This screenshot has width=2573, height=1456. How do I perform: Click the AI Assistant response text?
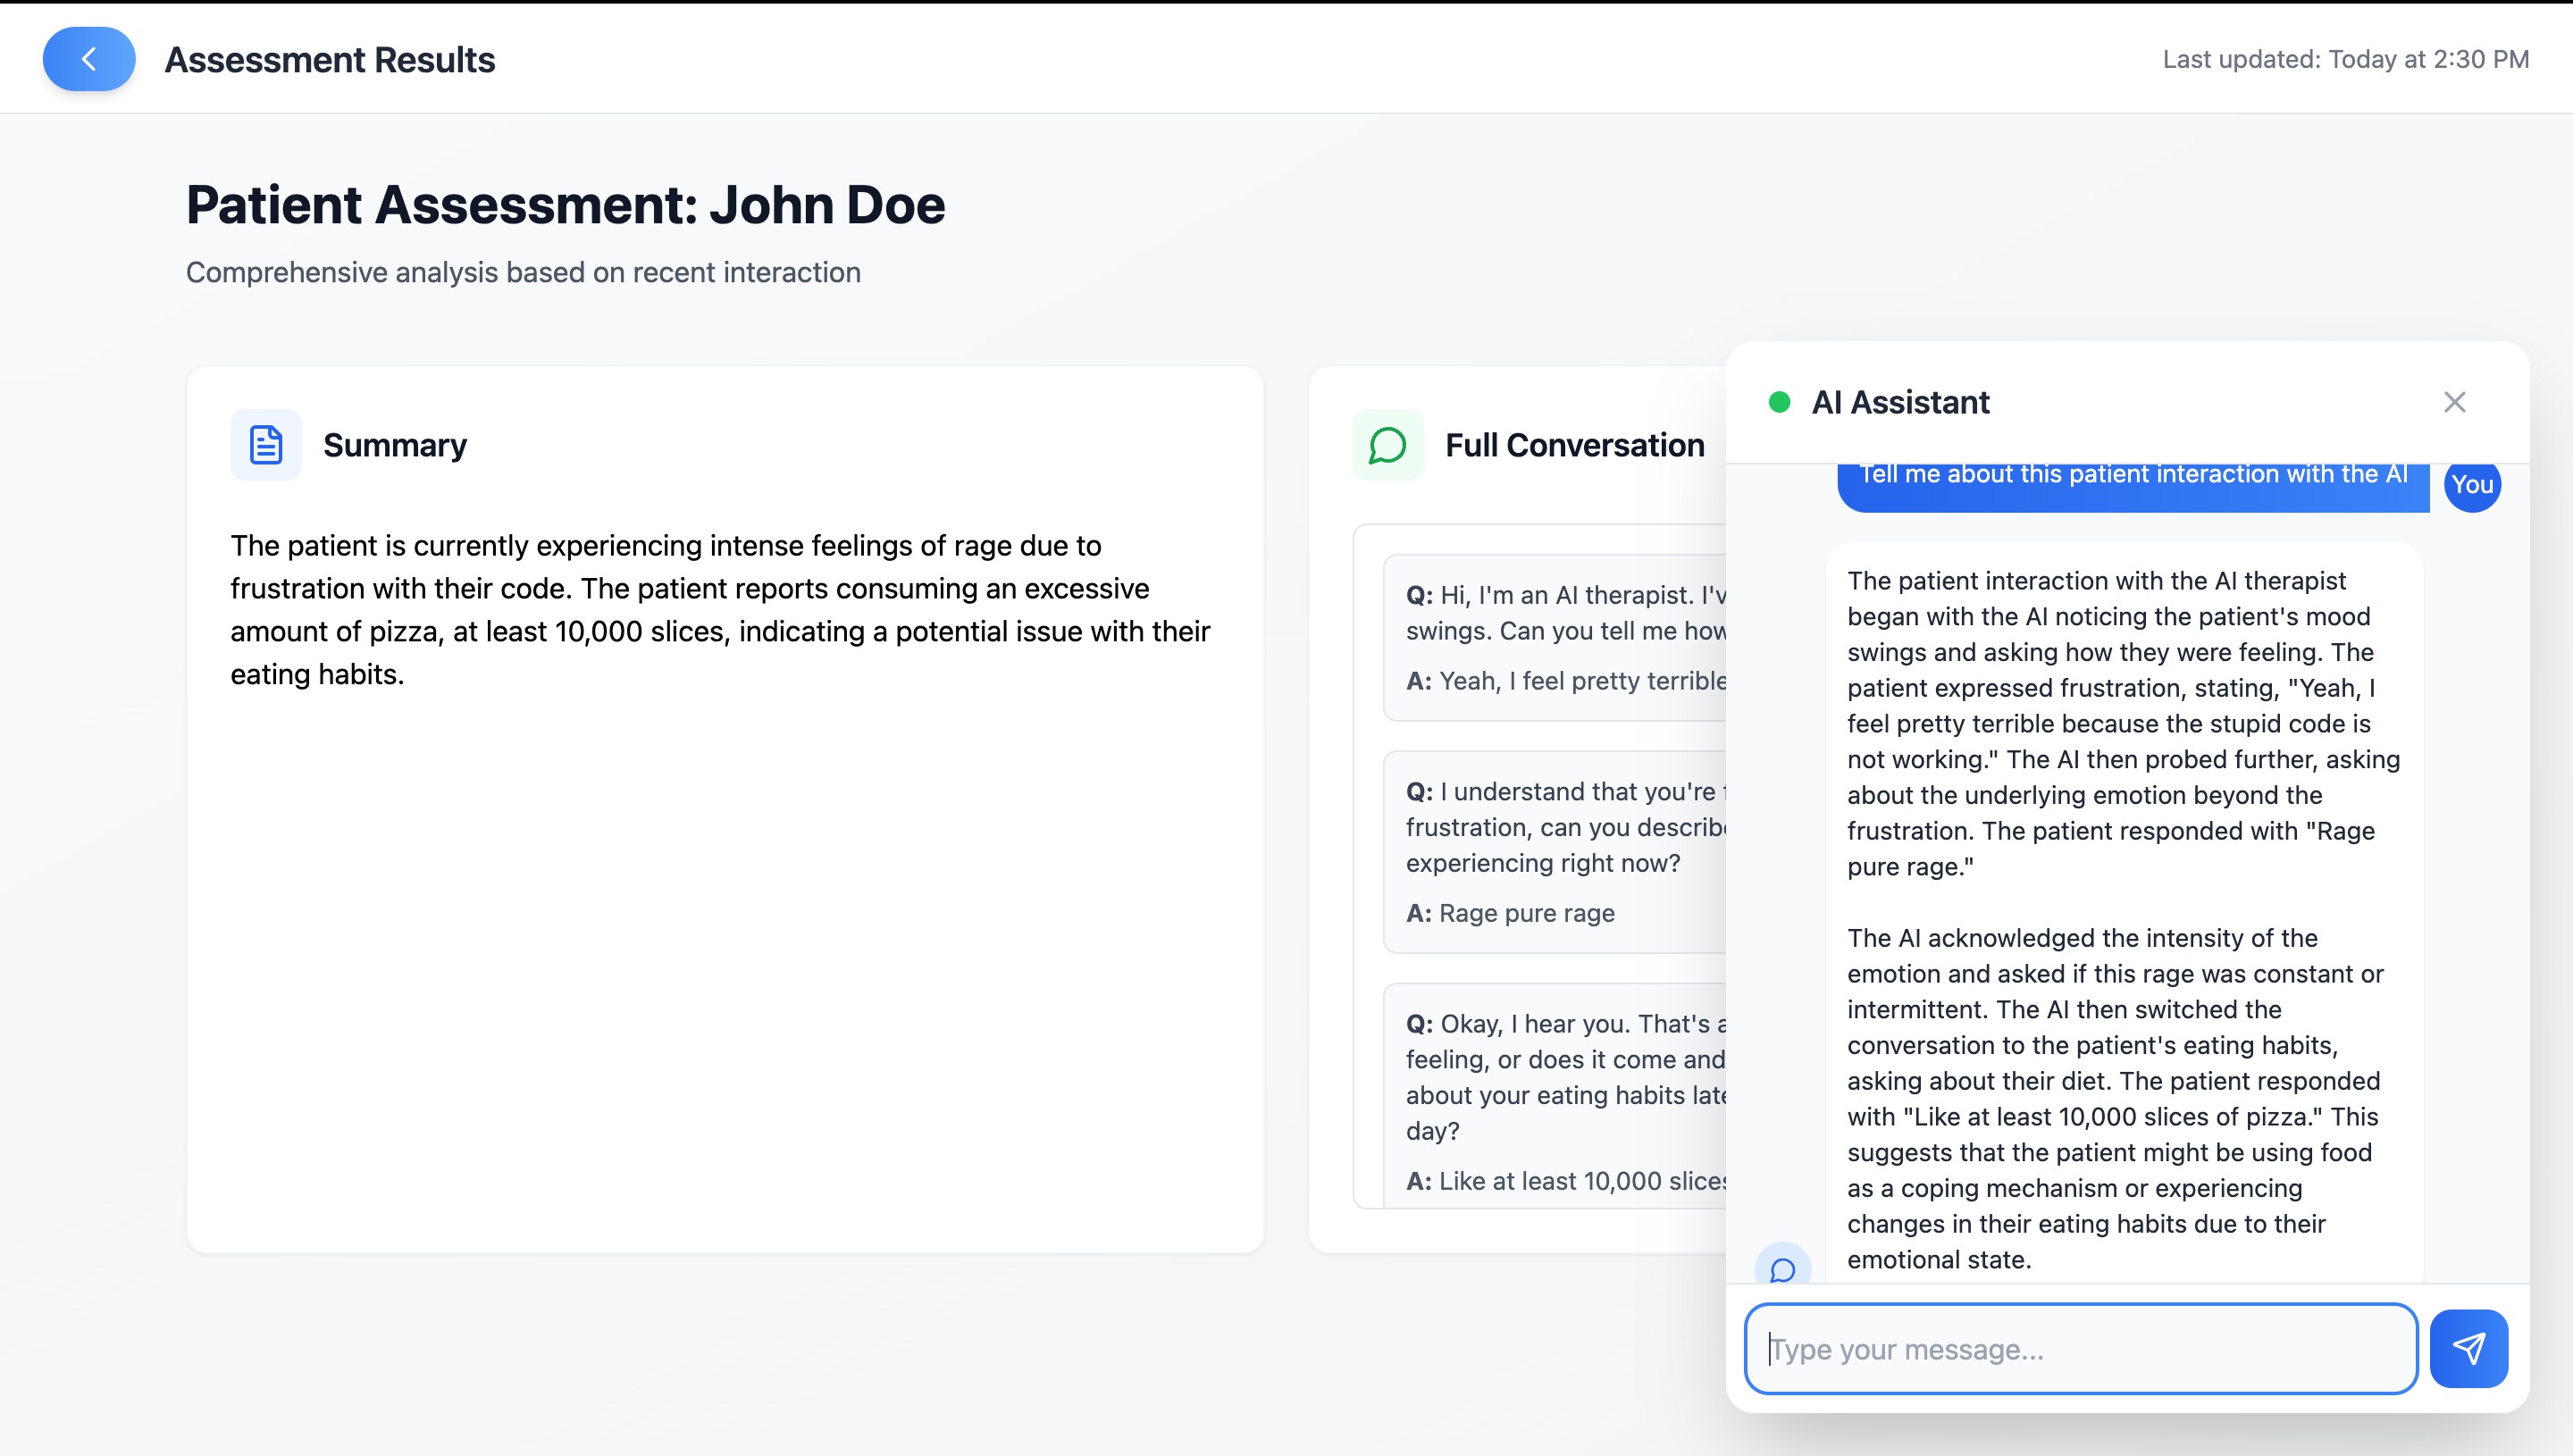(x=2122, y=900)
